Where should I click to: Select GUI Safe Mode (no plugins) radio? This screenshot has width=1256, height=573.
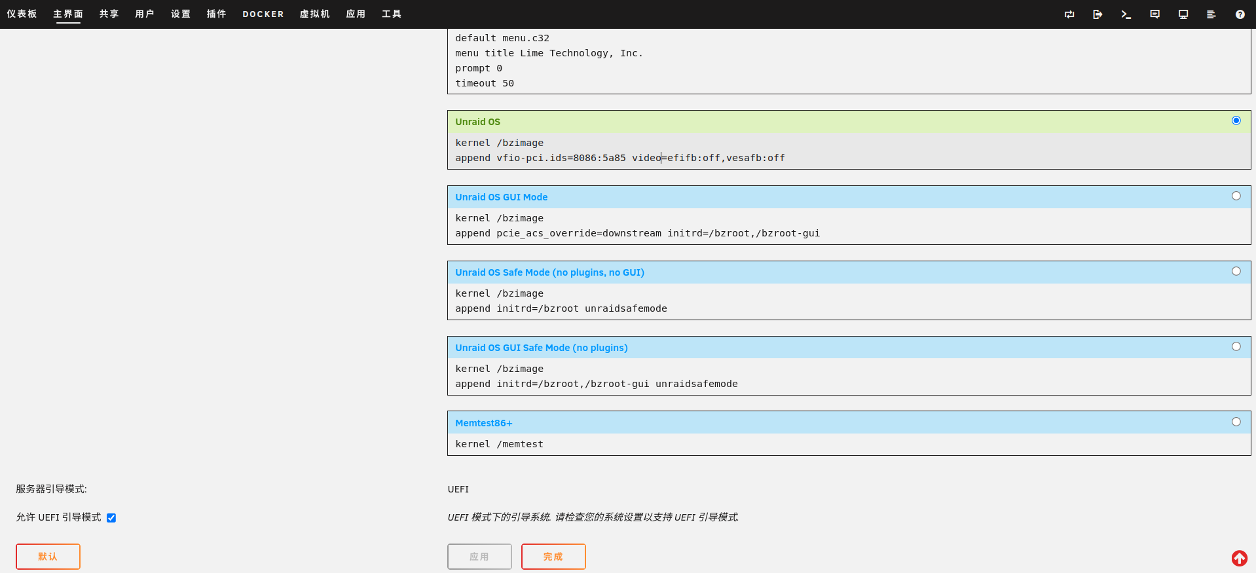[x=1236, y=346]
